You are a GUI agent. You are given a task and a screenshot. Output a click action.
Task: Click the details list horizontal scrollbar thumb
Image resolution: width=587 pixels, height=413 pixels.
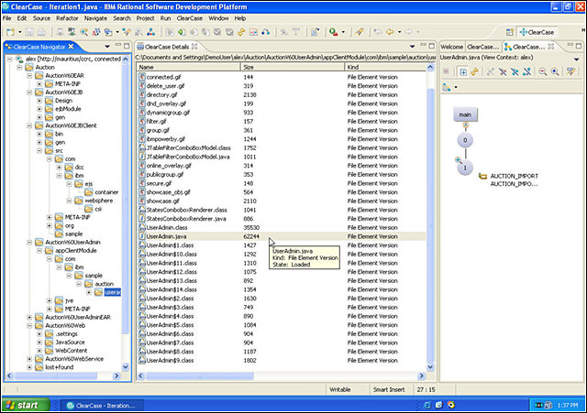(x=200, y=375)
